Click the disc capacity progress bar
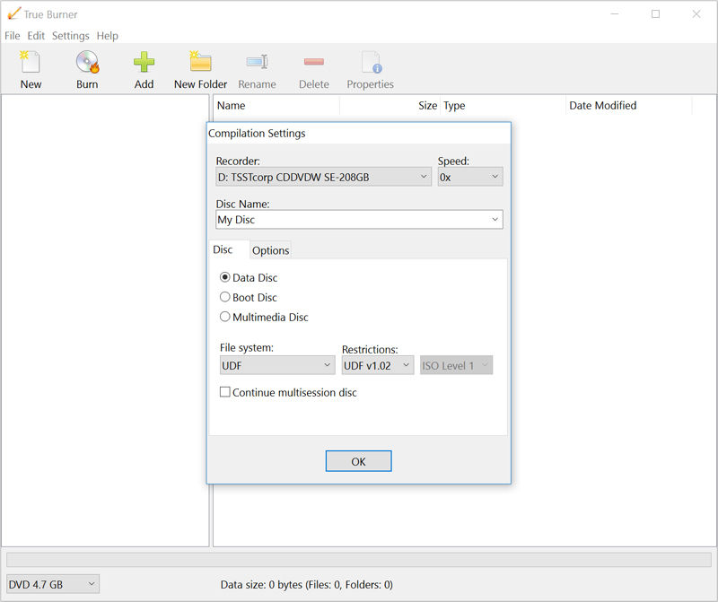 [x=358, y=560]
